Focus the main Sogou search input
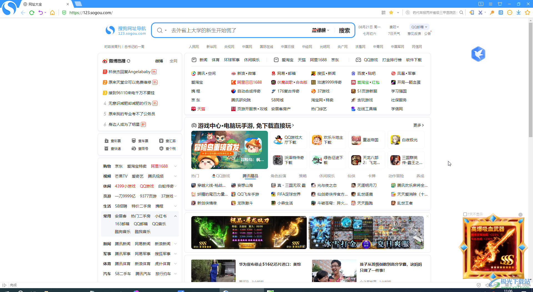 pos(239,30)
